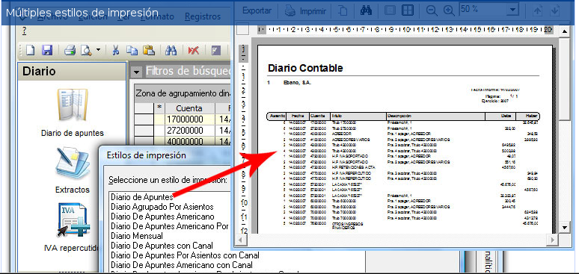Click preview vertical scrollbar up arrow
The width and height of the screenshot is (579, 274).
coord(564,31)
